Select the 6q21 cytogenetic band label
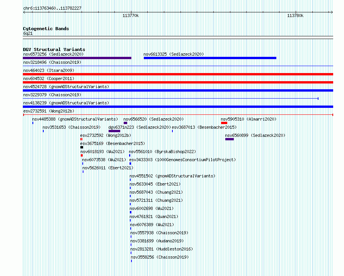This screenshot has height=276, width=344. coord(28,33)
